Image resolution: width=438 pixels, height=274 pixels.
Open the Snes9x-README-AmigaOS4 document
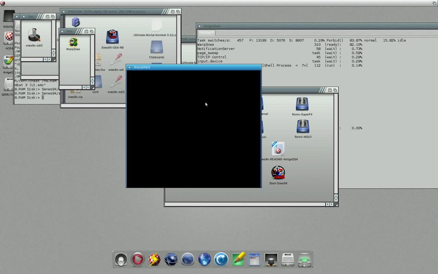(x=278, y=149)
